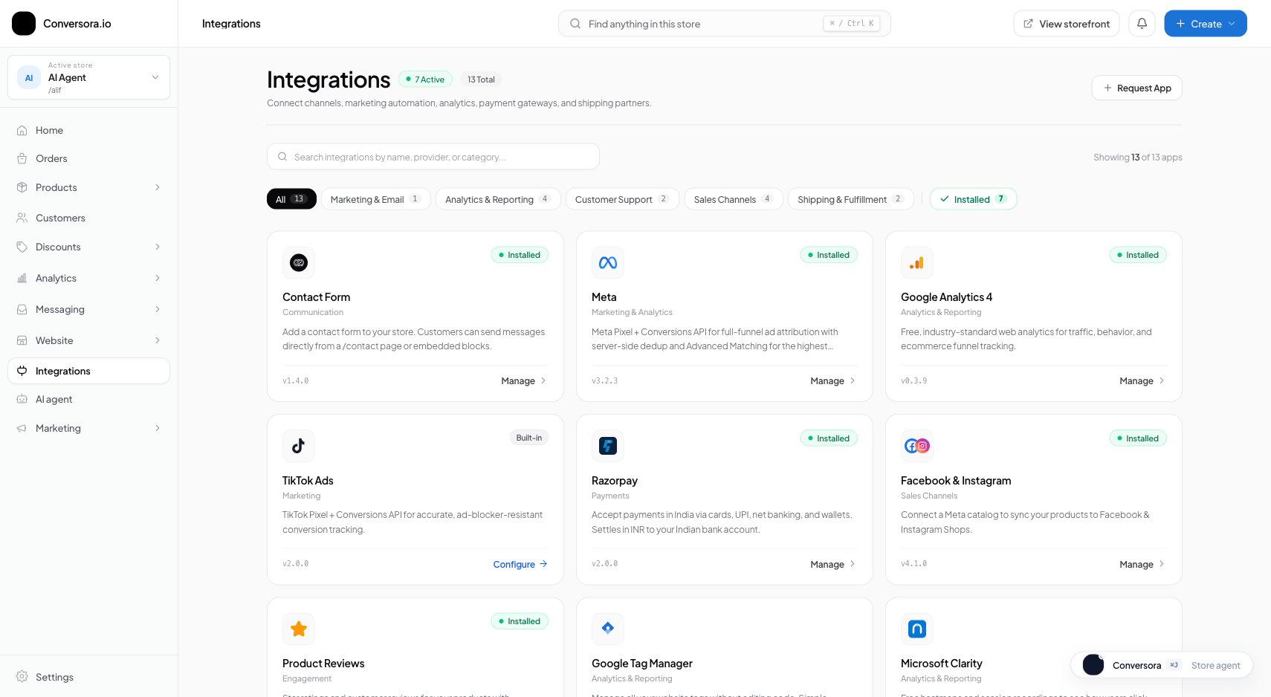Viewport: 1271px width, 697px height.
Task: Click the Customers people icon
Action: 22,218
